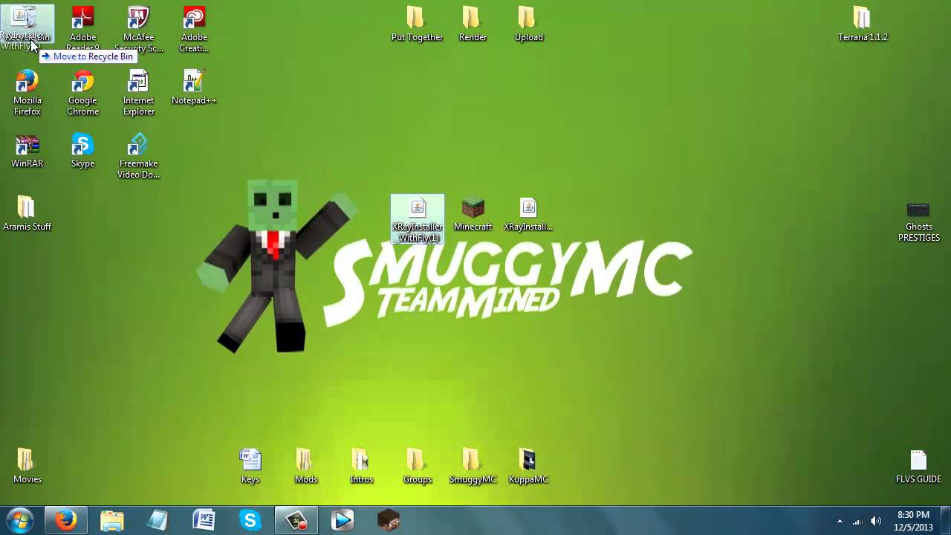The image size is (951, 535).
Task: Open the blue play-button media taskbar icon
Action: (x=343, y=520)
